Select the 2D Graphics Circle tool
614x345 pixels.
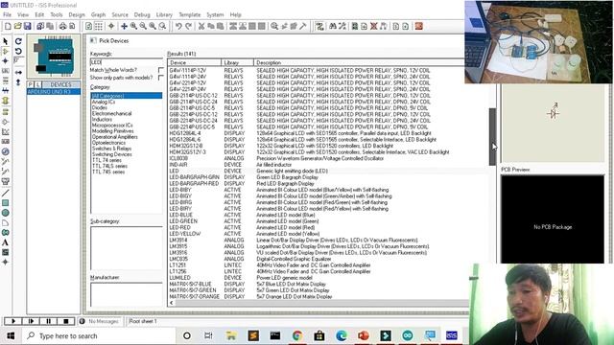[6, 213]
